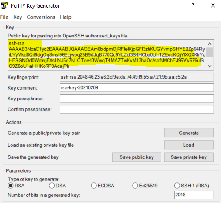Screen dimensions: 221x203
Task: Click the 'Key fingerprint:' label
Action: point(23,77)
